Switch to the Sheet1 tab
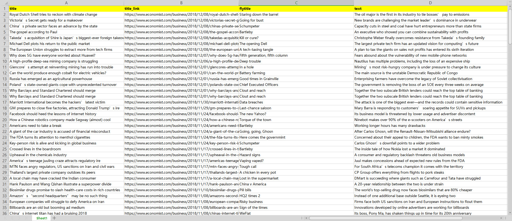512x221 pixels. 42,218
